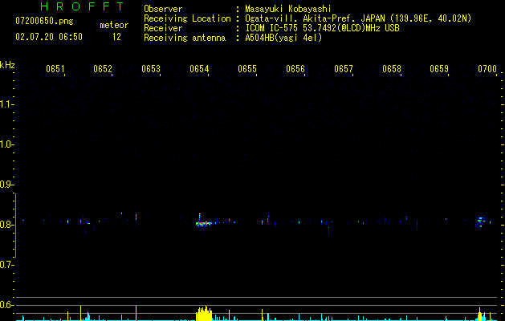
Task: Click the kHz axis unit label
Action: coord(7,65)
